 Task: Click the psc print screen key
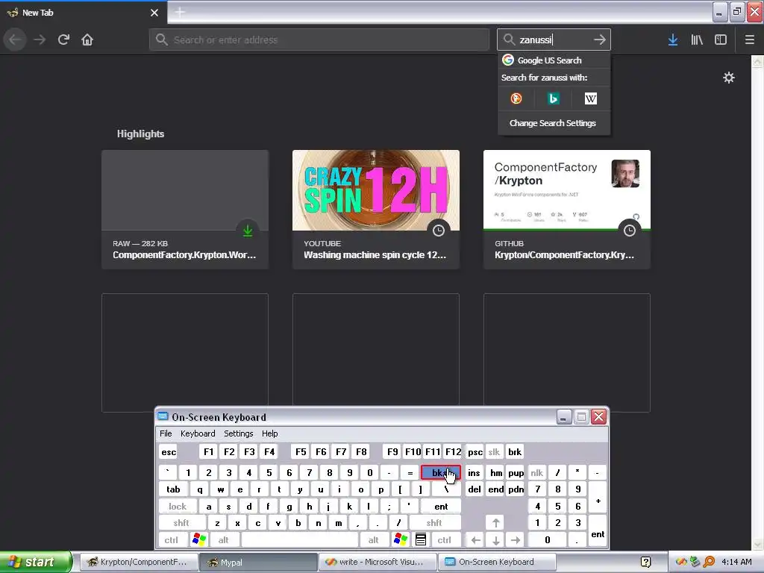[475, 452]
